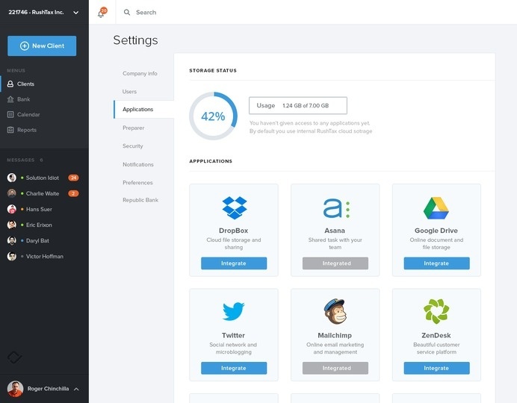
Task: Click Asana's Integrated button
Action: point(335,263)
